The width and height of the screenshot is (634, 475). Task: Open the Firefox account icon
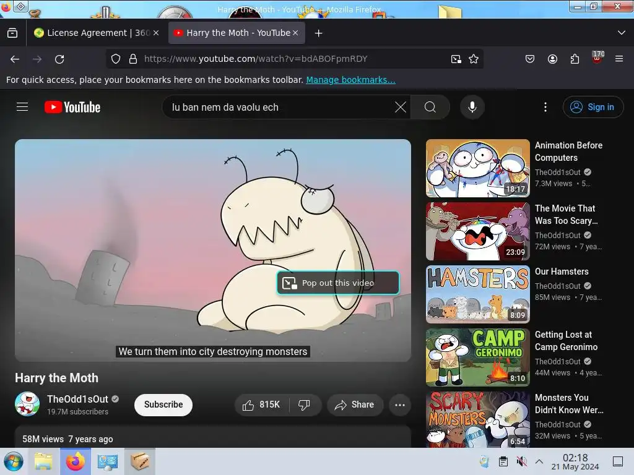(552, 59)
